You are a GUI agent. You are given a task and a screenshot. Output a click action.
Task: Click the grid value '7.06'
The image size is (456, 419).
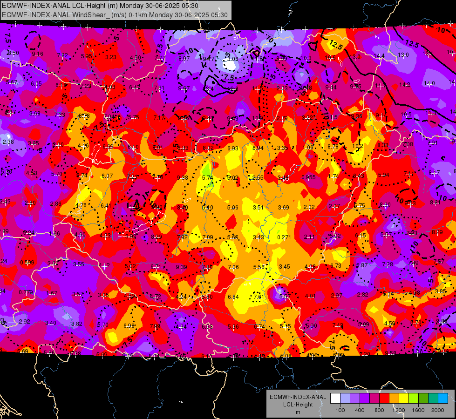pyautogui.click(x=233, y=267)
